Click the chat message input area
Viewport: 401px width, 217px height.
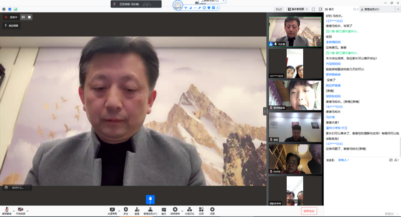[x=361, y=185]
